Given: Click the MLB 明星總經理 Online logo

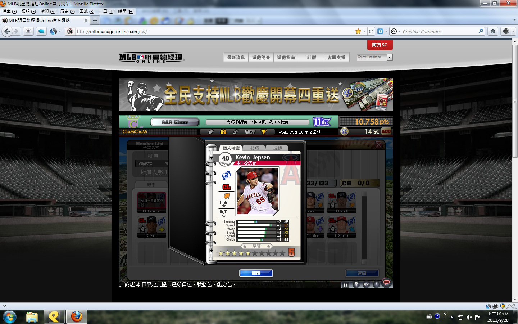Looking at the screenshot, I should 151,58.
